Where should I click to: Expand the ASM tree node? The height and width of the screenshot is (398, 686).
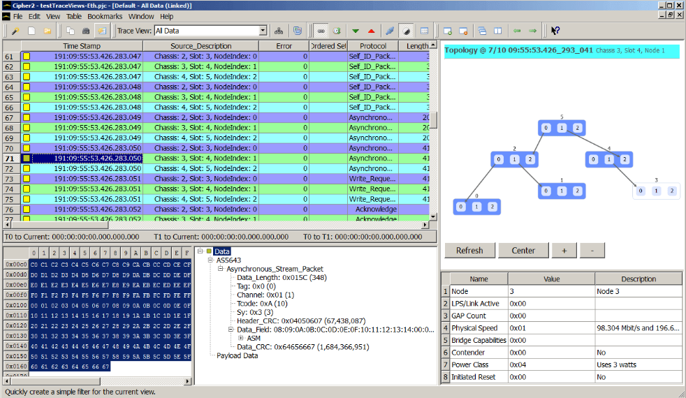pos(240,339)
